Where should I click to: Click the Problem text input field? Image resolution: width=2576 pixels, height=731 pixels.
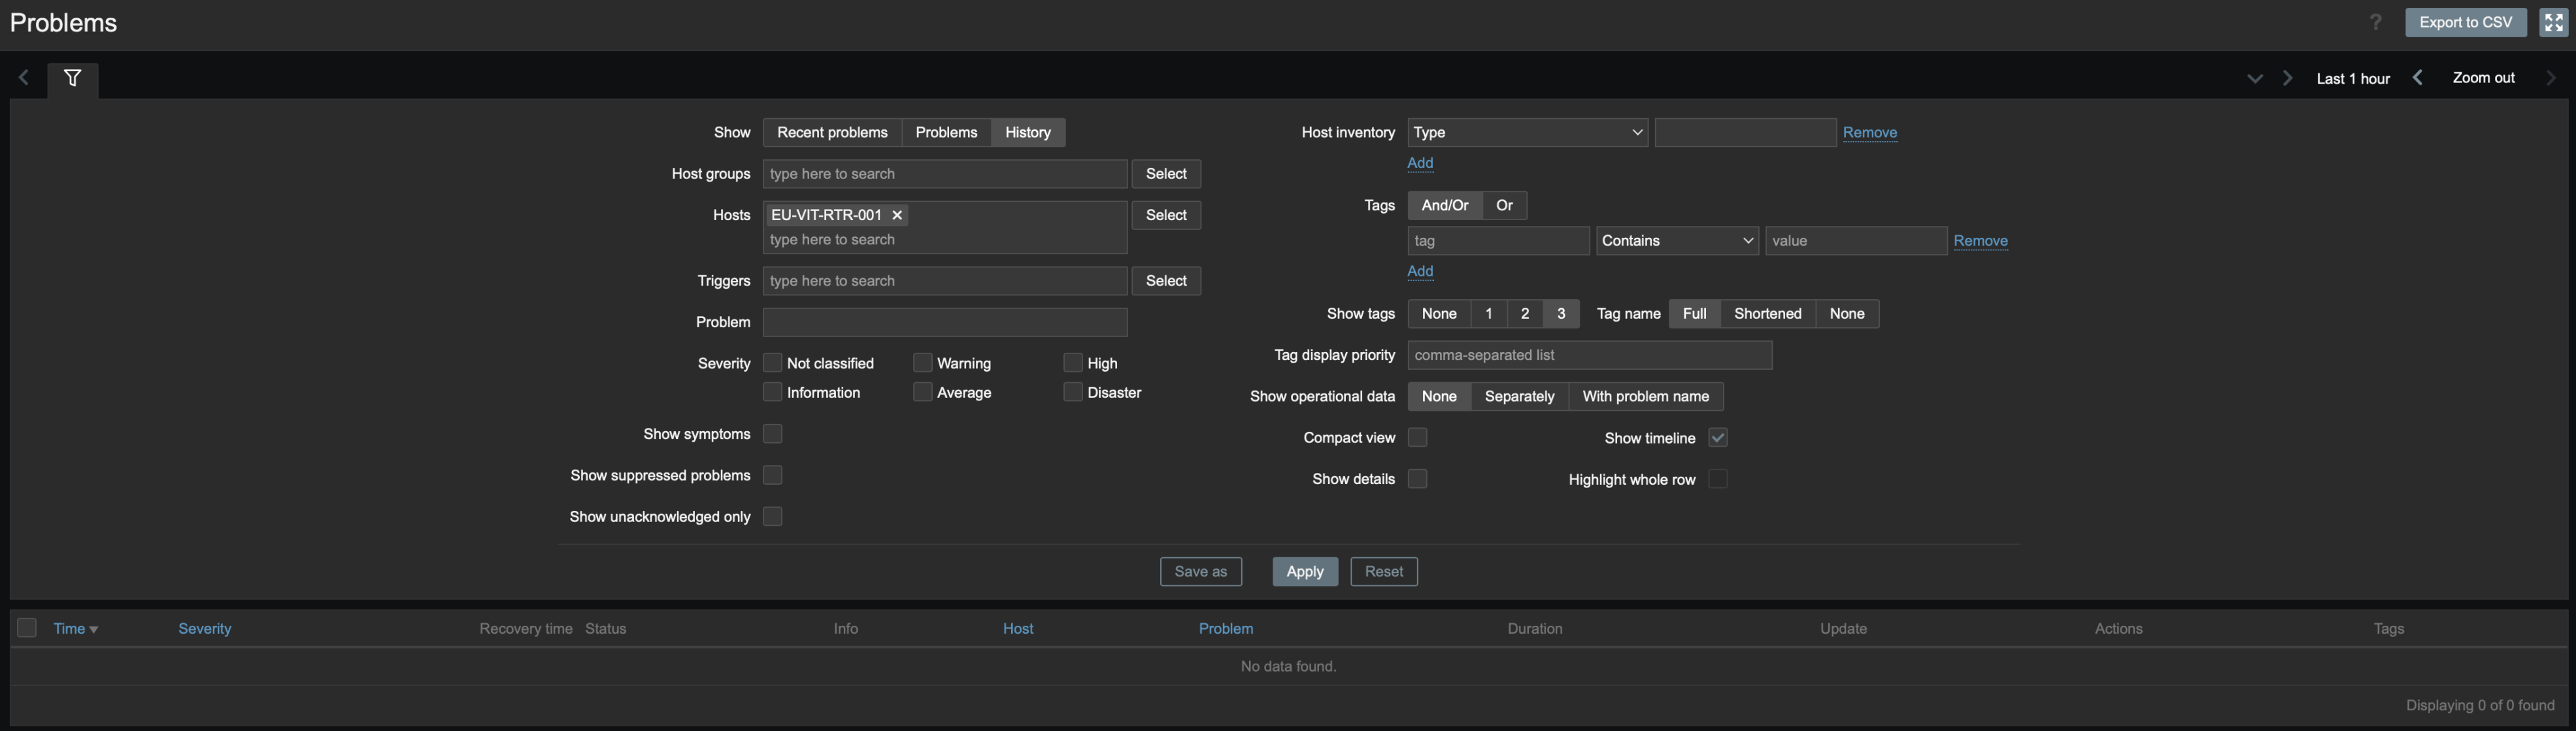click(944, 322)
